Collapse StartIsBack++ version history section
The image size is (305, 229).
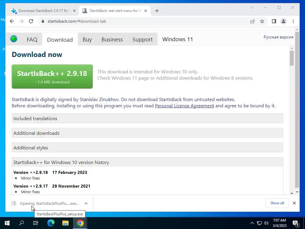[x=147, y=162]
